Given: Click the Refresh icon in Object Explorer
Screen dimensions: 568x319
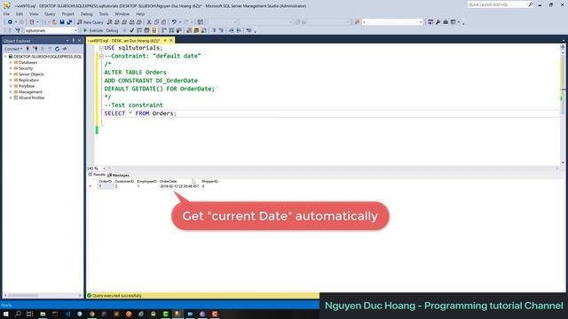Looking at the screenshot, I should [x=57, y=49].
